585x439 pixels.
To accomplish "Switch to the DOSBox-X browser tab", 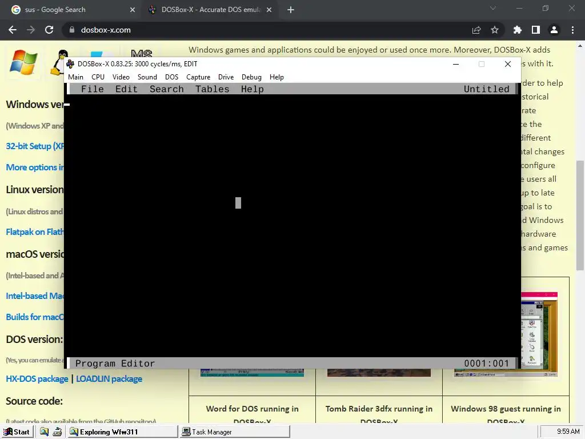I will pyautogui.click(x=211, y=10).
